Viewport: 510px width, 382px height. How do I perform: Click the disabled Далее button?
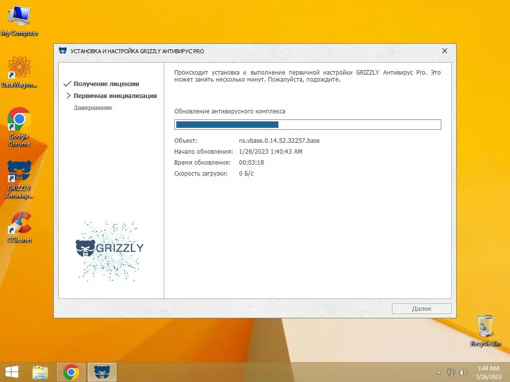point(421,308)
